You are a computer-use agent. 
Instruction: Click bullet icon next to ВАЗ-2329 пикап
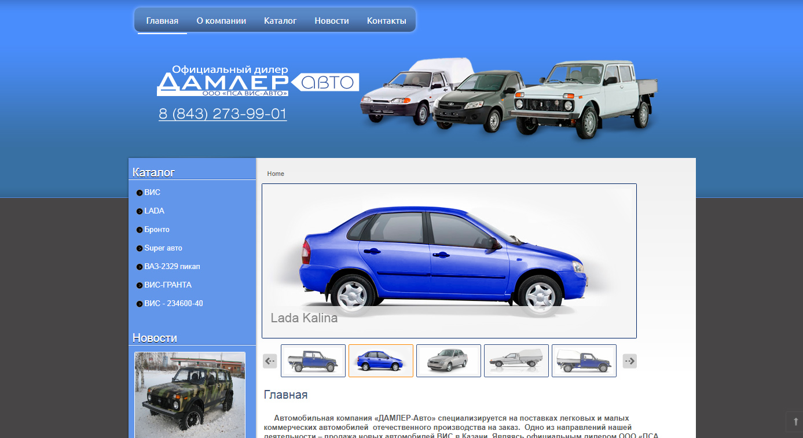140,267
